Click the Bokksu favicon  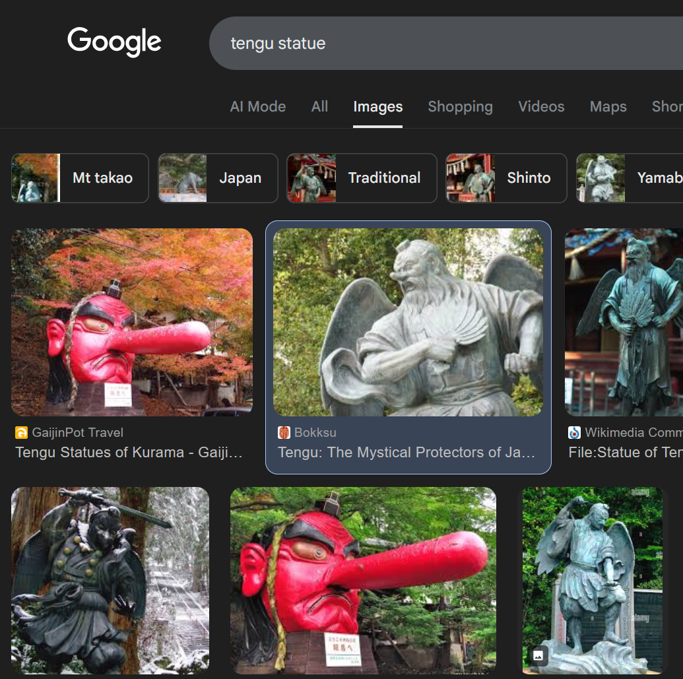point(284,432)
